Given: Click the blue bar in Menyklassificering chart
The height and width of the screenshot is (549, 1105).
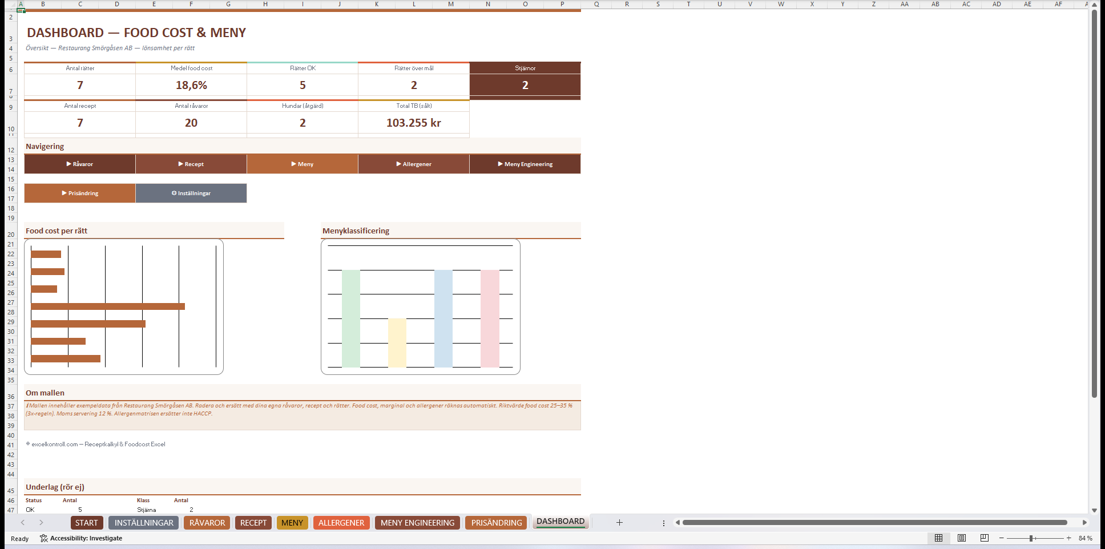Looking at the screenshot, I should pyautogui.click(x=443, y=318).
